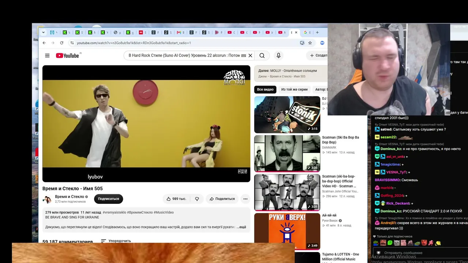This screenshot has width=468, height=263.
Task: Click the video title Время и Стекло - Имя 505
Action: tap(72, 188)
